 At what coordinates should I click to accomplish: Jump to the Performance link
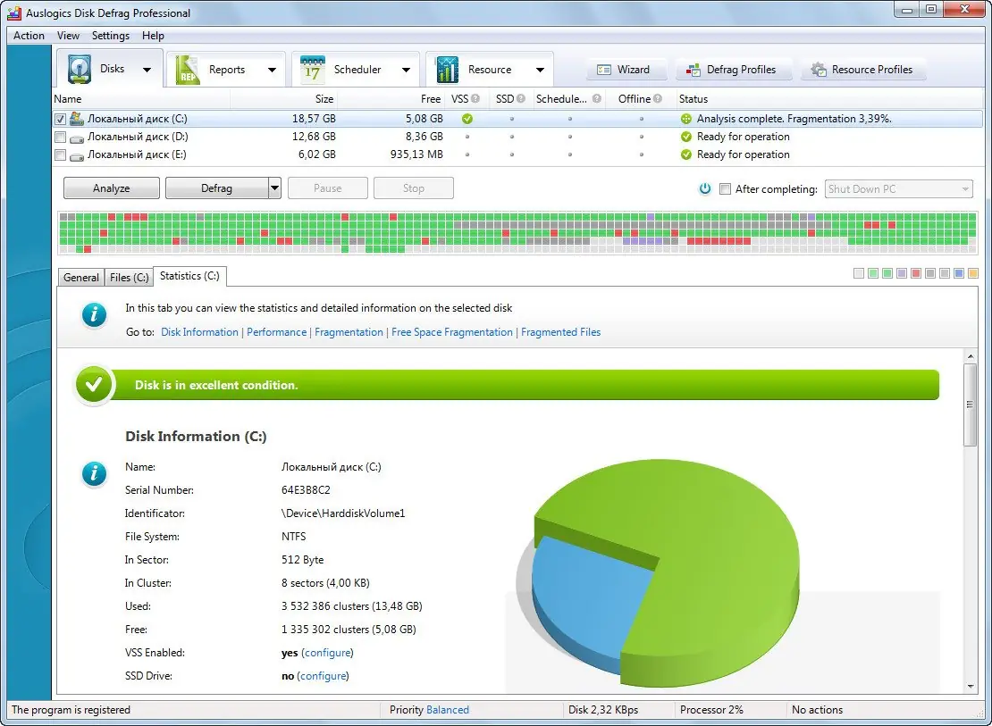[x=276, y=332]
